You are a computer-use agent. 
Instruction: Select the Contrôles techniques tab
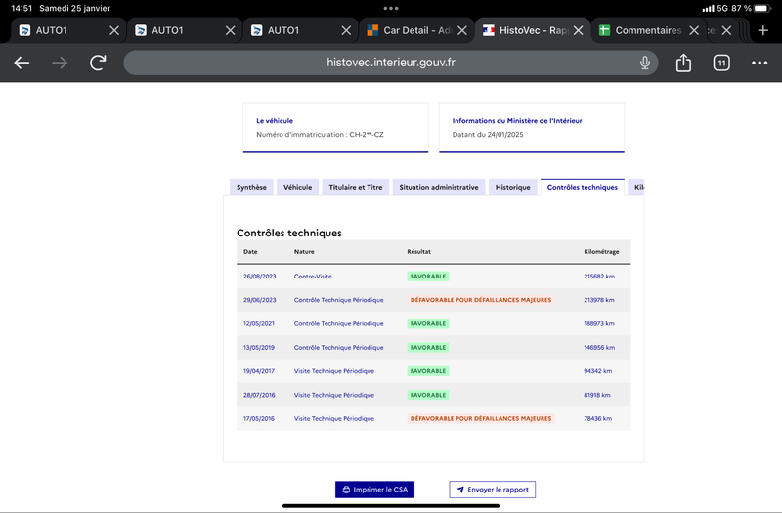tap(583, 187)
